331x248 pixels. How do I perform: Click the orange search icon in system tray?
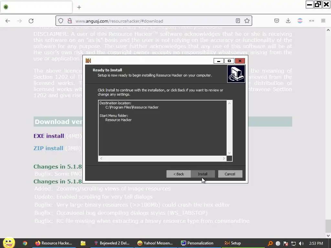(270, 243)
